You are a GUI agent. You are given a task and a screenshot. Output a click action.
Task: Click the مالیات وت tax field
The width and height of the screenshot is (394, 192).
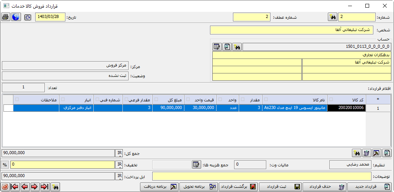click(x=250, y=165)
